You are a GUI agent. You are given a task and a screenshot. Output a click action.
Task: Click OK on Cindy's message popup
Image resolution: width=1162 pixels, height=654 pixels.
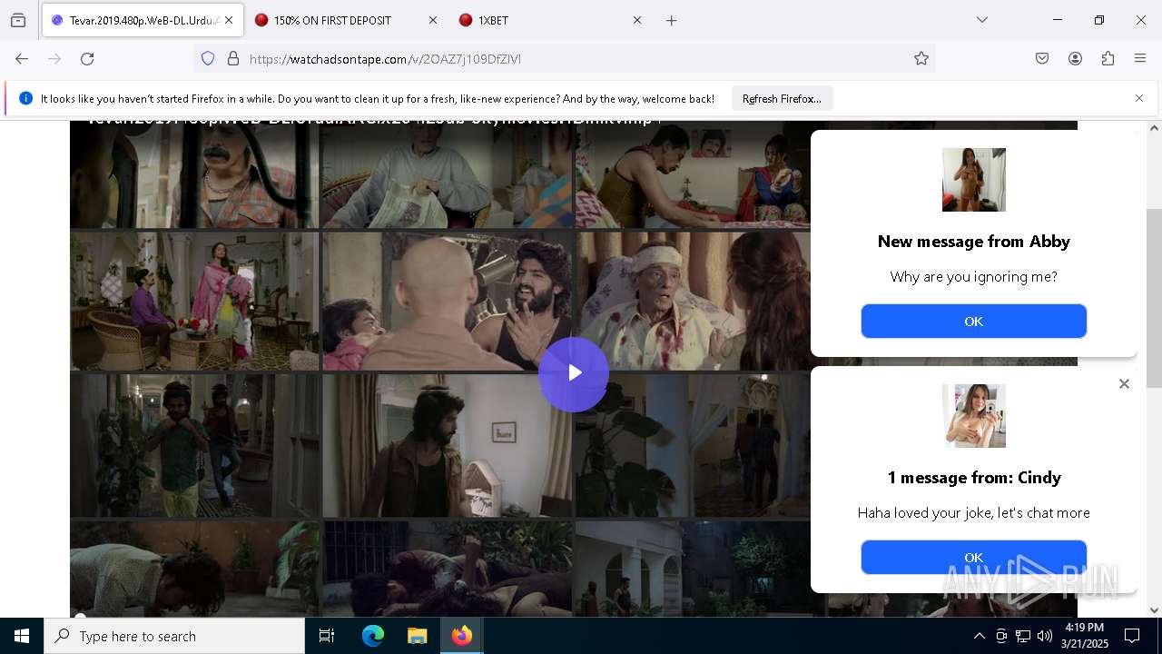973,557
